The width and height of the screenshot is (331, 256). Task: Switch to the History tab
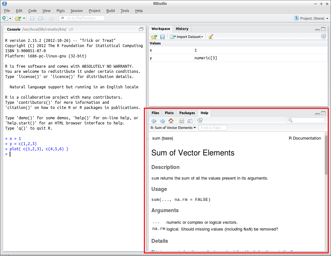pyautogui.click(x=182, y=29)
